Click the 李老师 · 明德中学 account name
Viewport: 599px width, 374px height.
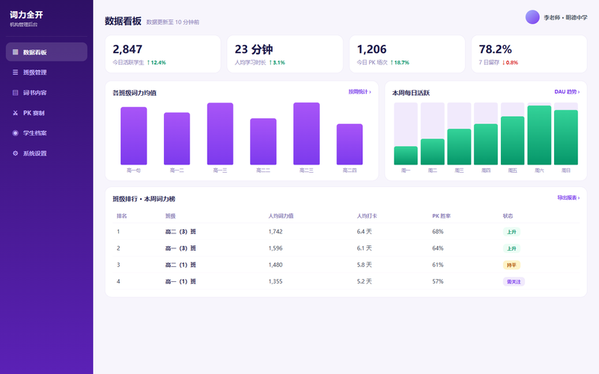click(565, 17)
